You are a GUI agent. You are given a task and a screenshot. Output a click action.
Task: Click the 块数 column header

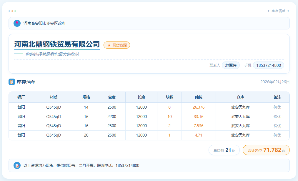(x=169, y=97)
